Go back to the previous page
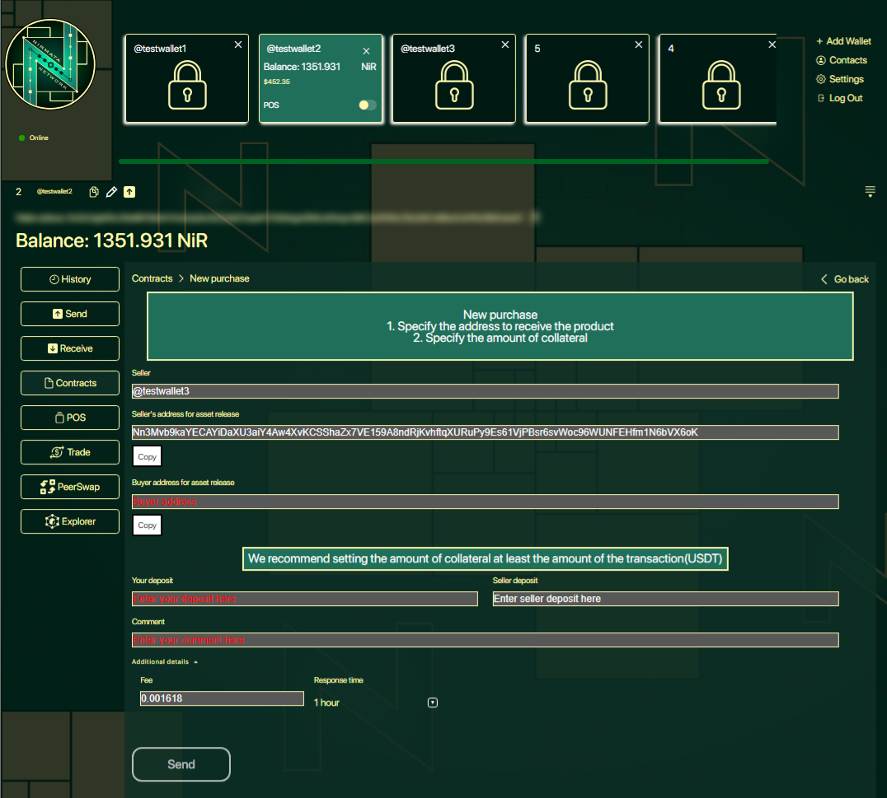 pos(845,279)
